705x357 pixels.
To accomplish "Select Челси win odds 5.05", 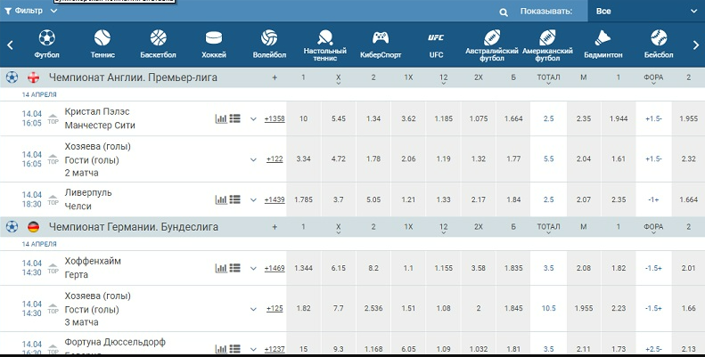I will 373,199.
